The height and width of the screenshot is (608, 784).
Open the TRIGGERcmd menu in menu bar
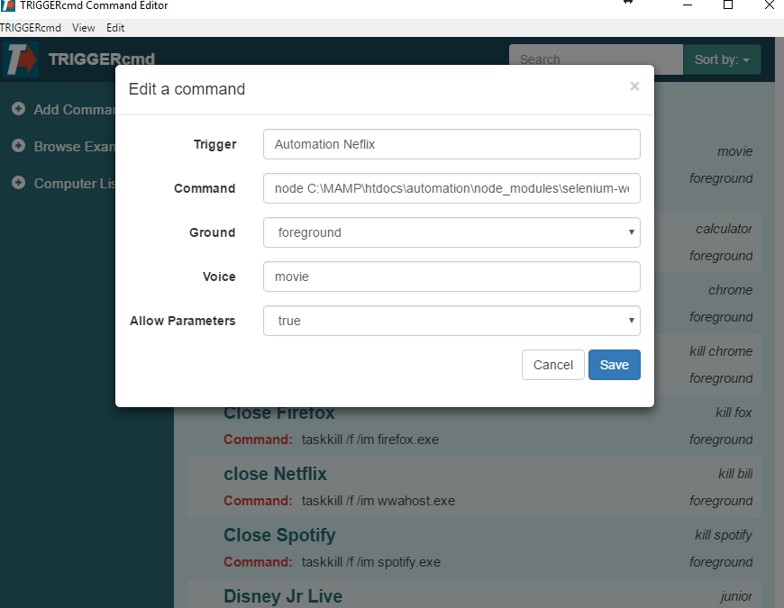[31, 28]
